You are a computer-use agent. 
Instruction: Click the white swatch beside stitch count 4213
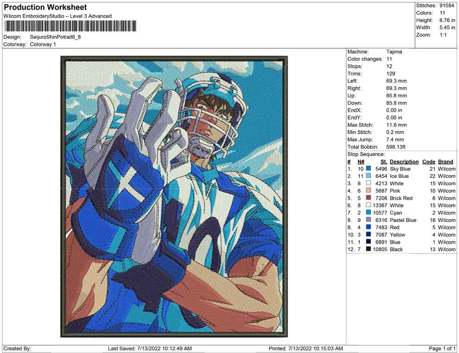point(369,183)
